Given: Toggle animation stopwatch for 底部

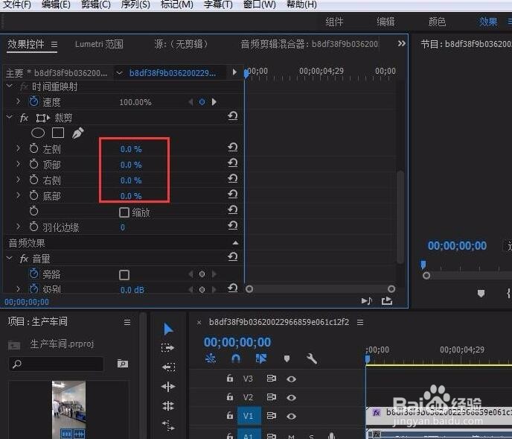Looking at the screenshot, I should [33, 195].
